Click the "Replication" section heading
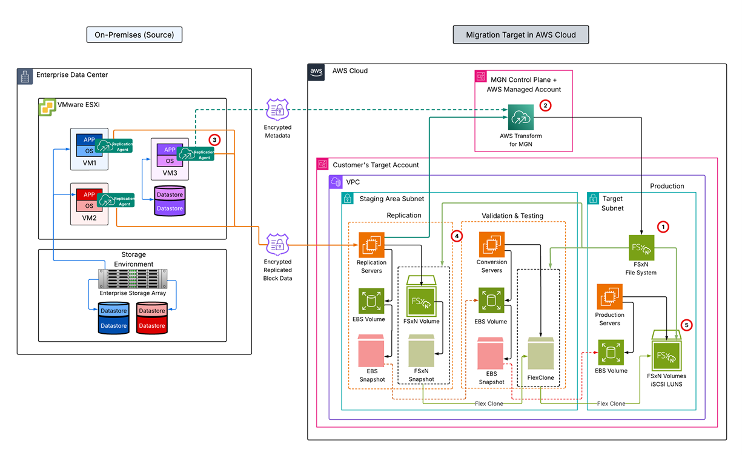This screenshot has width=742, height=455. (404, 215)
